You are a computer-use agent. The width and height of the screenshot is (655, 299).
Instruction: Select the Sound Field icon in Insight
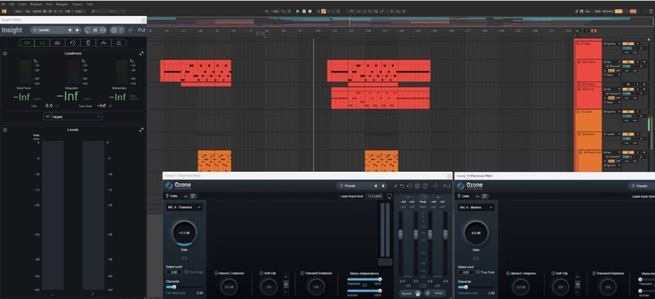(x=57, y=43)
